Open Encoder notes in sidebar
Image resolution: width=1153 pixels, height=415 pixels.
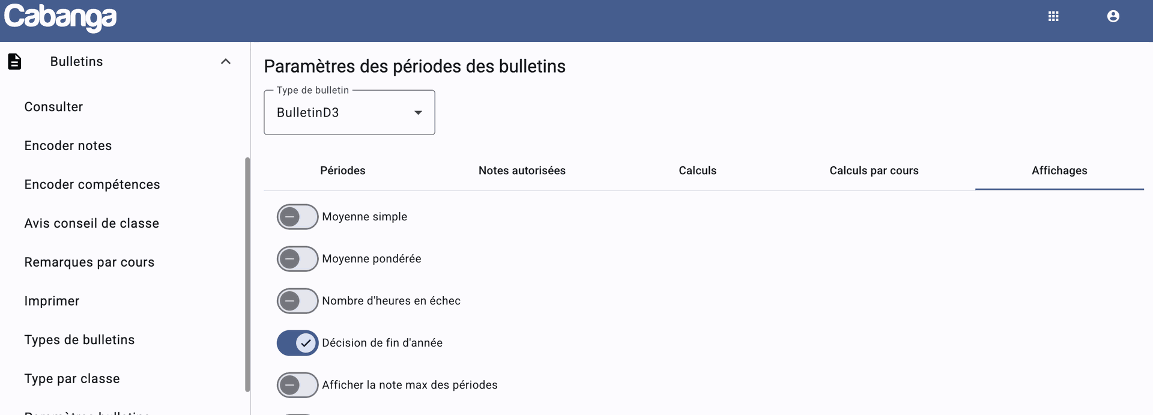pyautogui.click(x=68, y=145)
